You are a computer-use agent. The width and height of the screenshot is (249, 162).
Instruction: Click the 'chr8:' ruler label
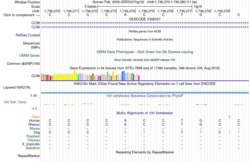tap(36, 11)
